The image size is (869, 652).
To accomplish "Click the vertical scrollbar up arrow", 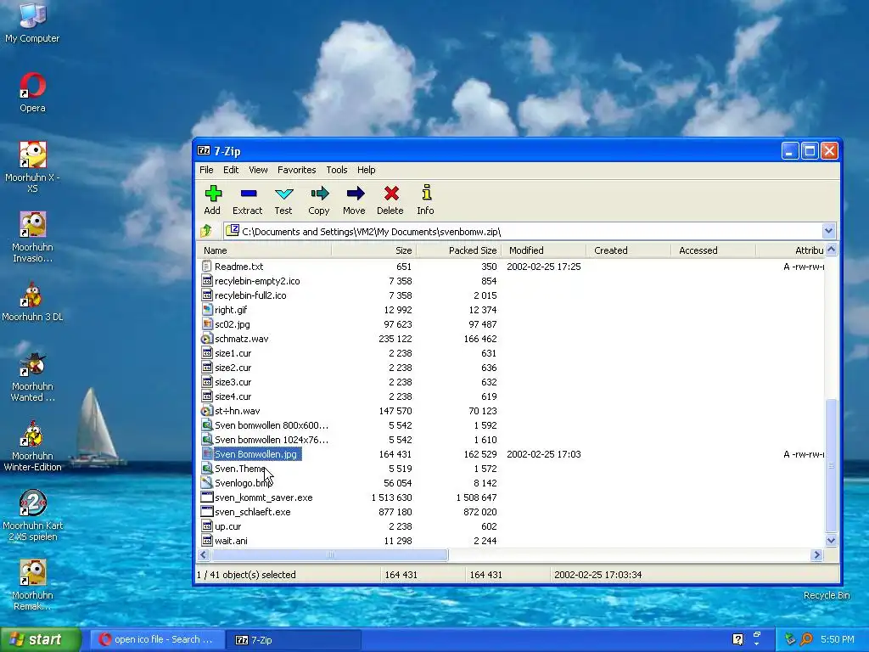I will 831,250.
